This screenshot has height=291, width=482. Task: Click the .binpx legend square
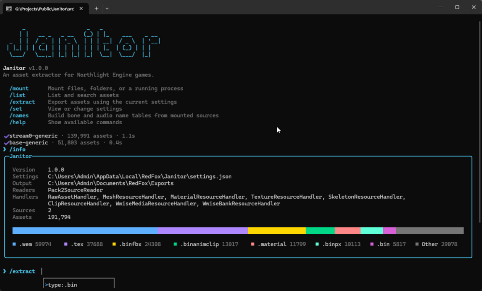[x=317, y=244]
